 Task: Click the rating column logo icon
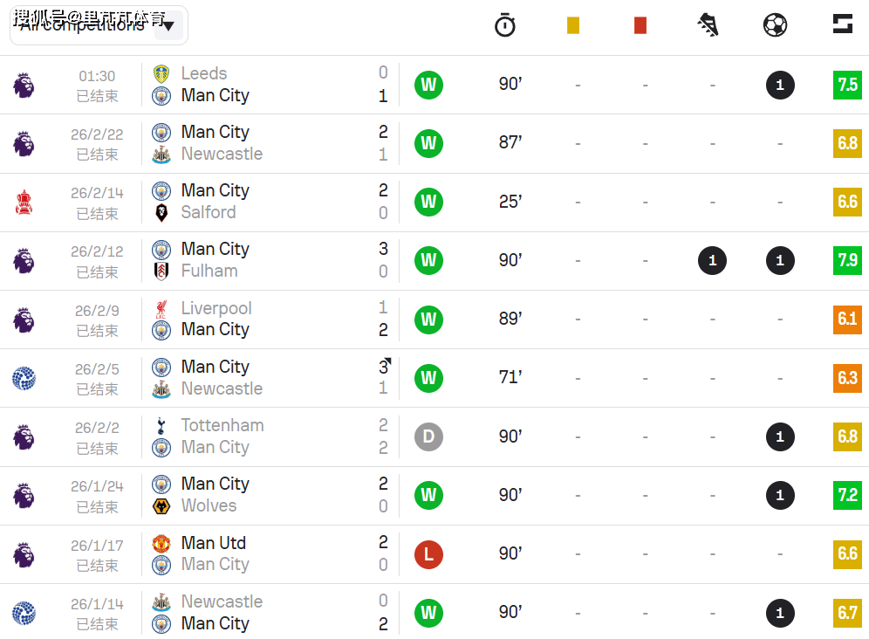click(x=842, y=24)
